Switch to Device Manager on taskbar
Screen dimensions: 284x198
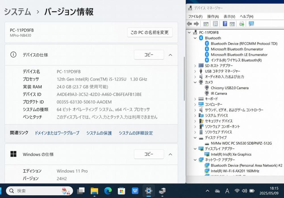[x=162, y=191]
